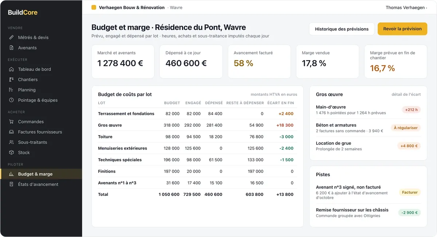Click Revoir la prévision button

[402, 29]
